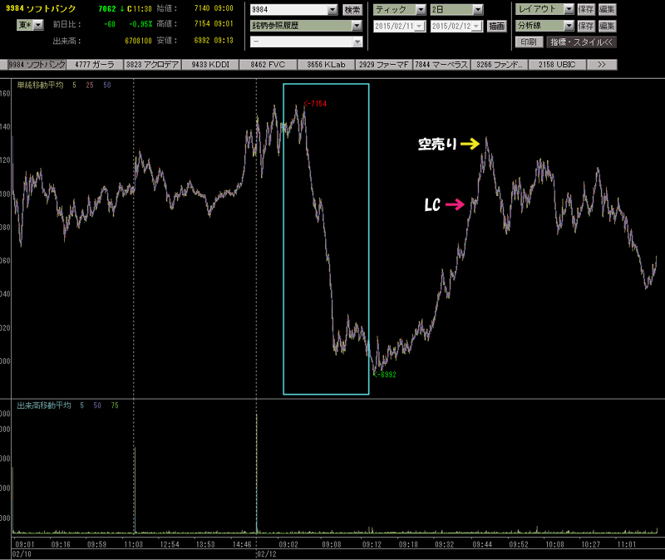Switch to the 4777 ガーラ tab
665x560 pixels.
(x=95, y=65)
